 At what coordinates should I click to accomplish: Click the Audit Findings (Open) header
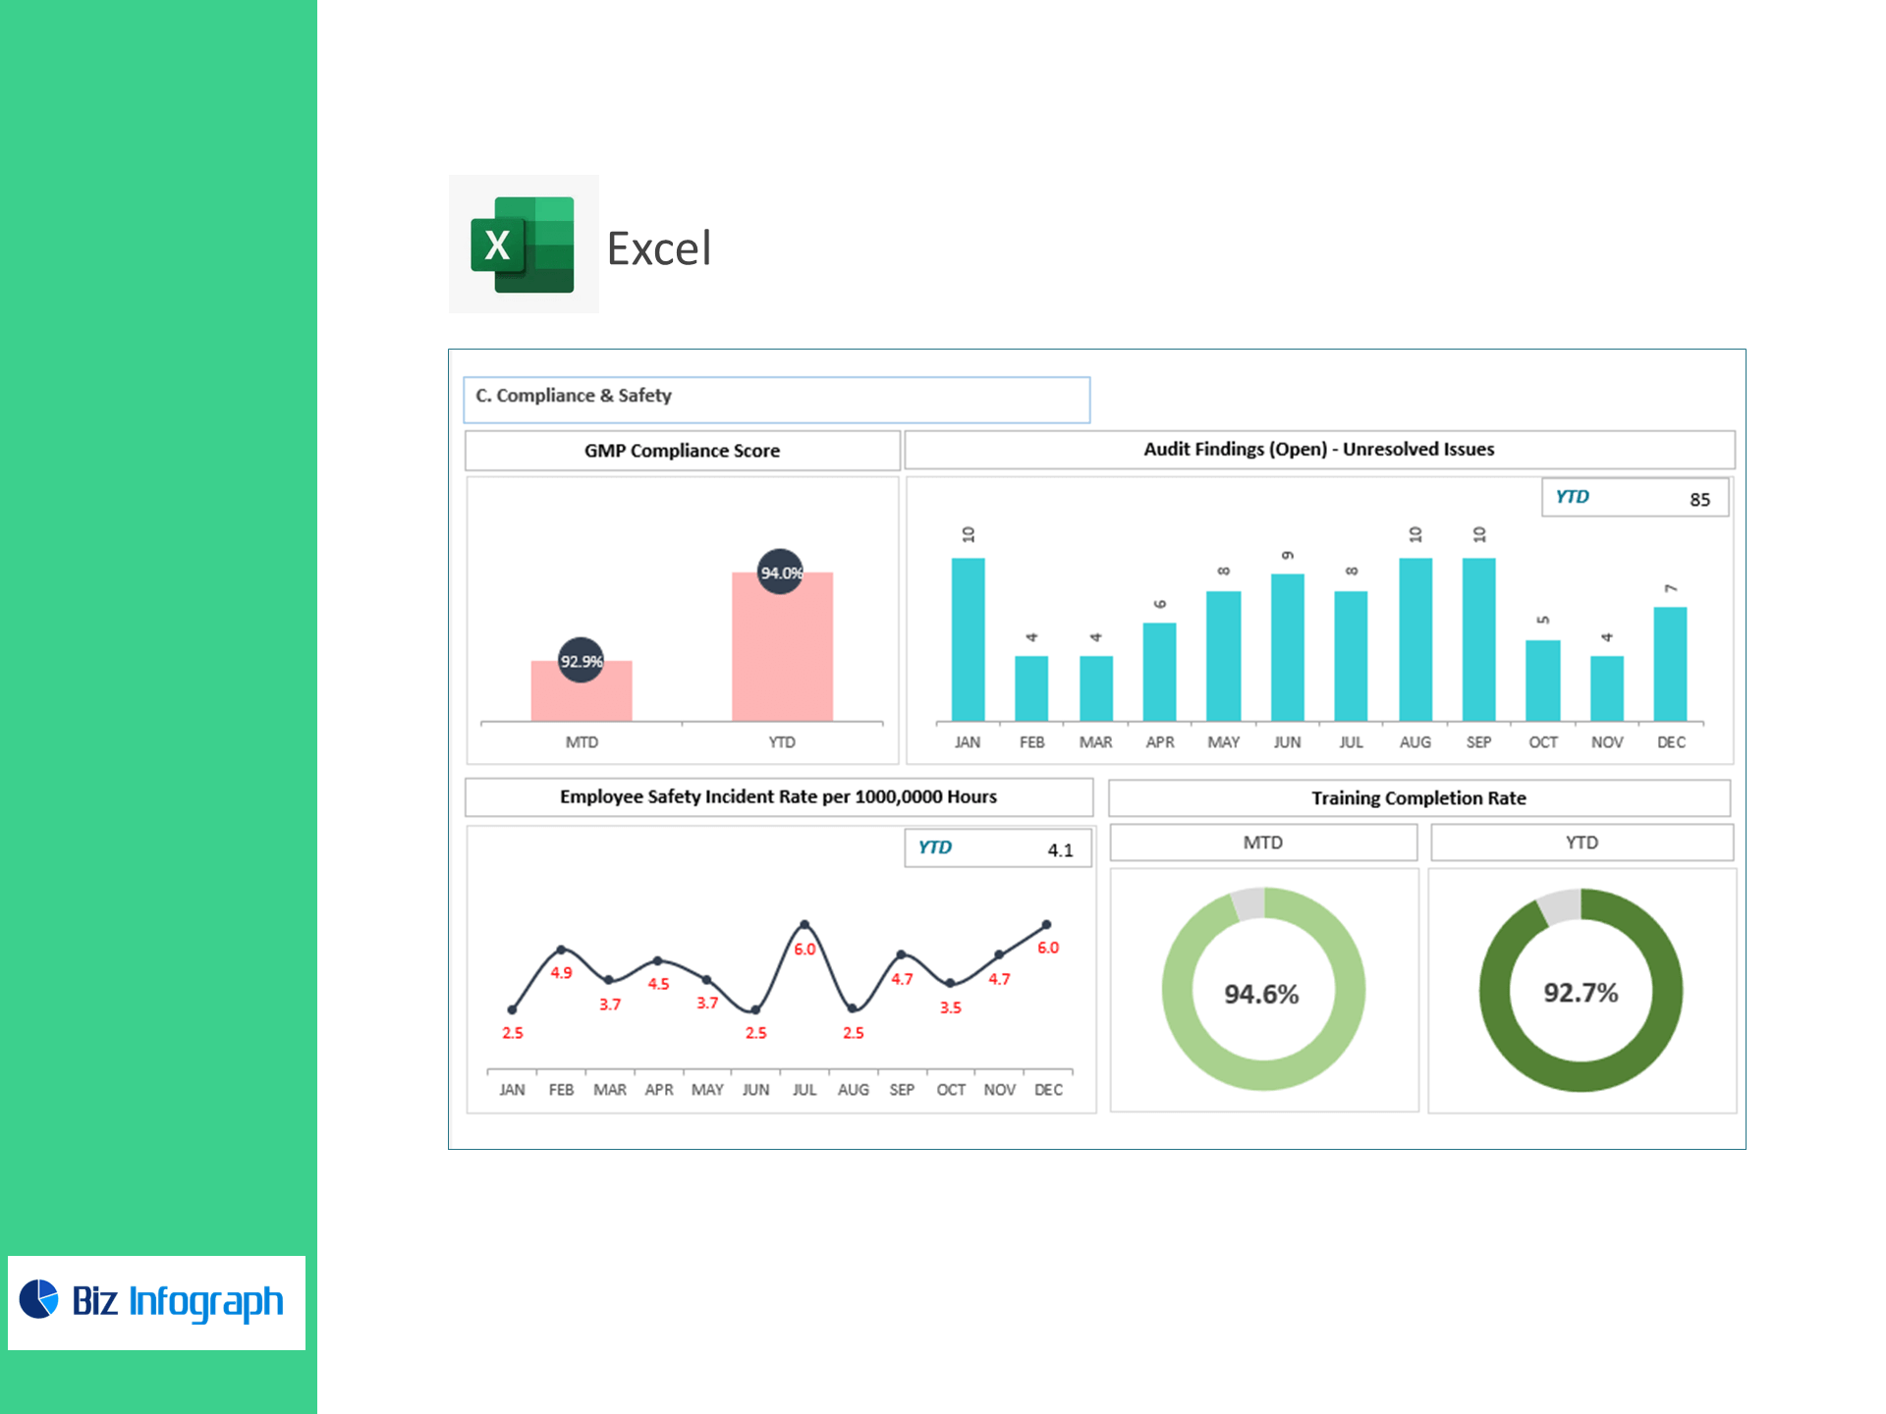coord(1318,450)
